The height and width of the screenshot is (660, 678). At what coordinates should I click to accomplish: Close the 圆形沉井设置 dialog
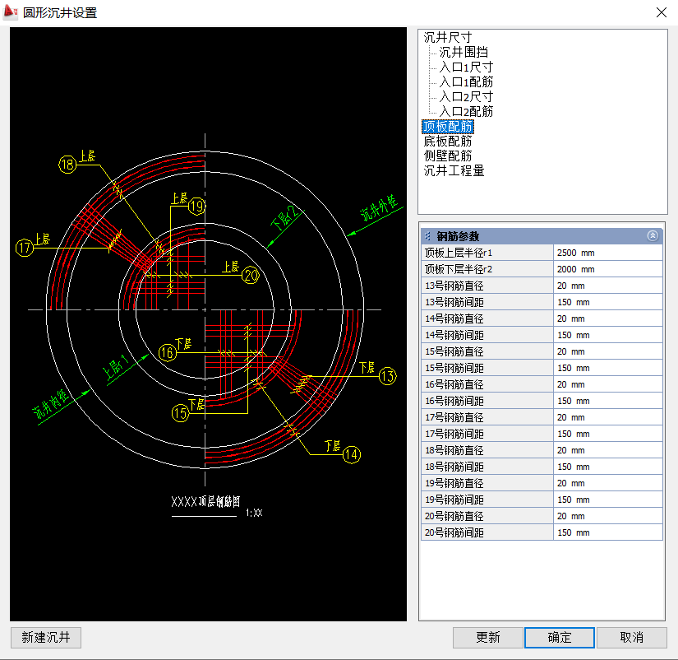tap(661, 12)
